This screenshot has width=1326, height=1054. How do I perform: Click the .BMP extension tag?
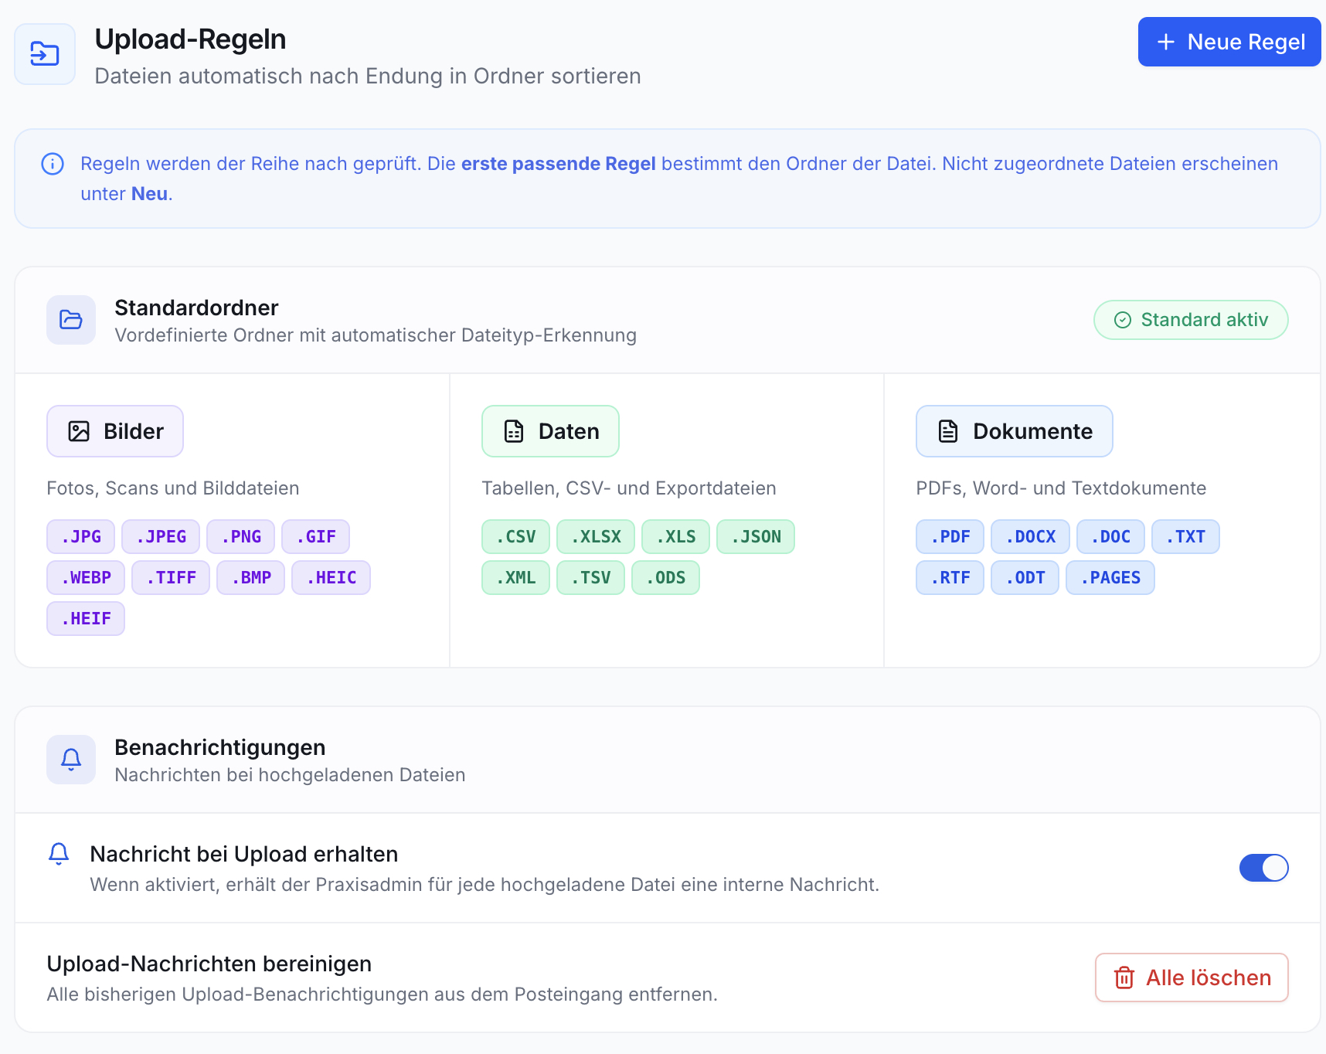251,577
